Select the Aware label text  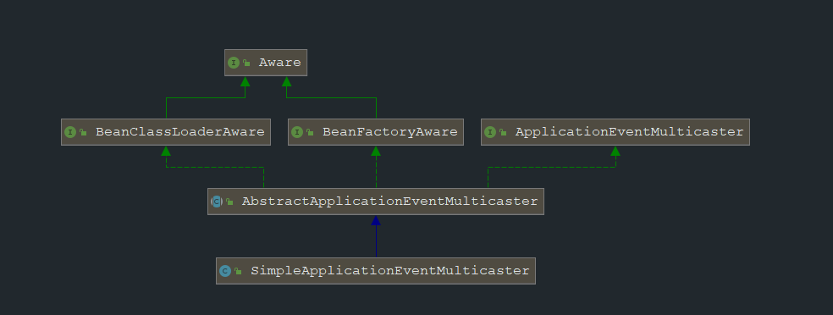(x=280, y=63)
